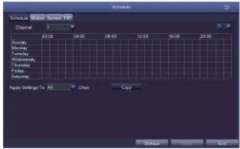
Task: Switch to the Motion tab
Action: (x=38, y=18)
